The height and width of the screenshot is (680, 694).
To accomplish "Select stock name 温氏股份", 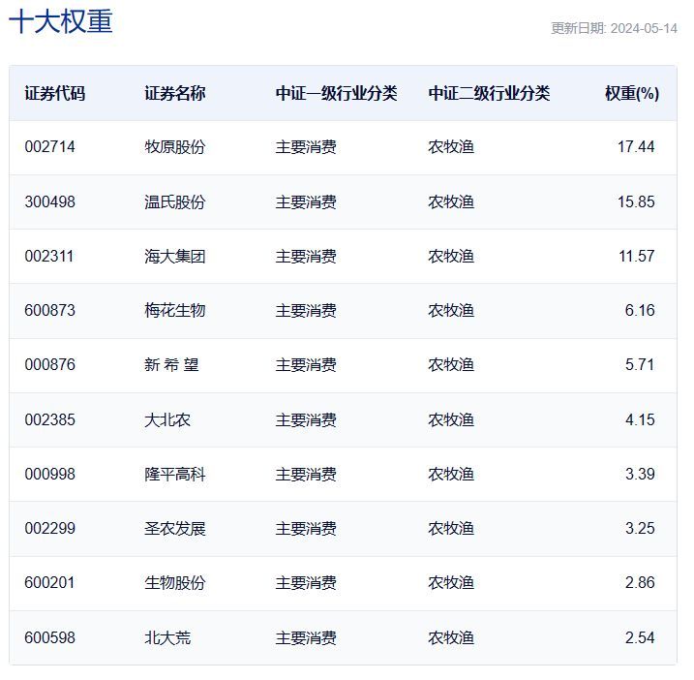I will (175, 201).
